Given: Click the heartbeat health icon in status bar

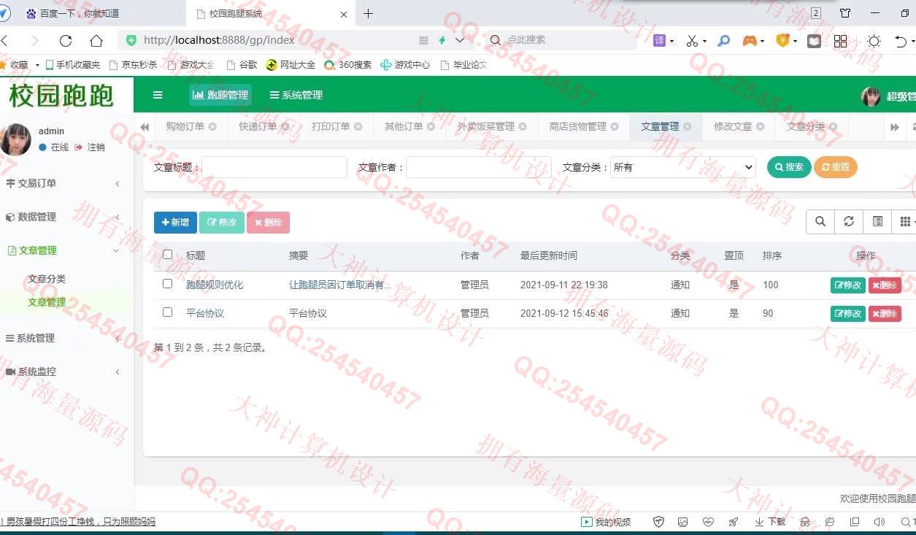Looking at the screenshot, I should (x=708, y=522).
